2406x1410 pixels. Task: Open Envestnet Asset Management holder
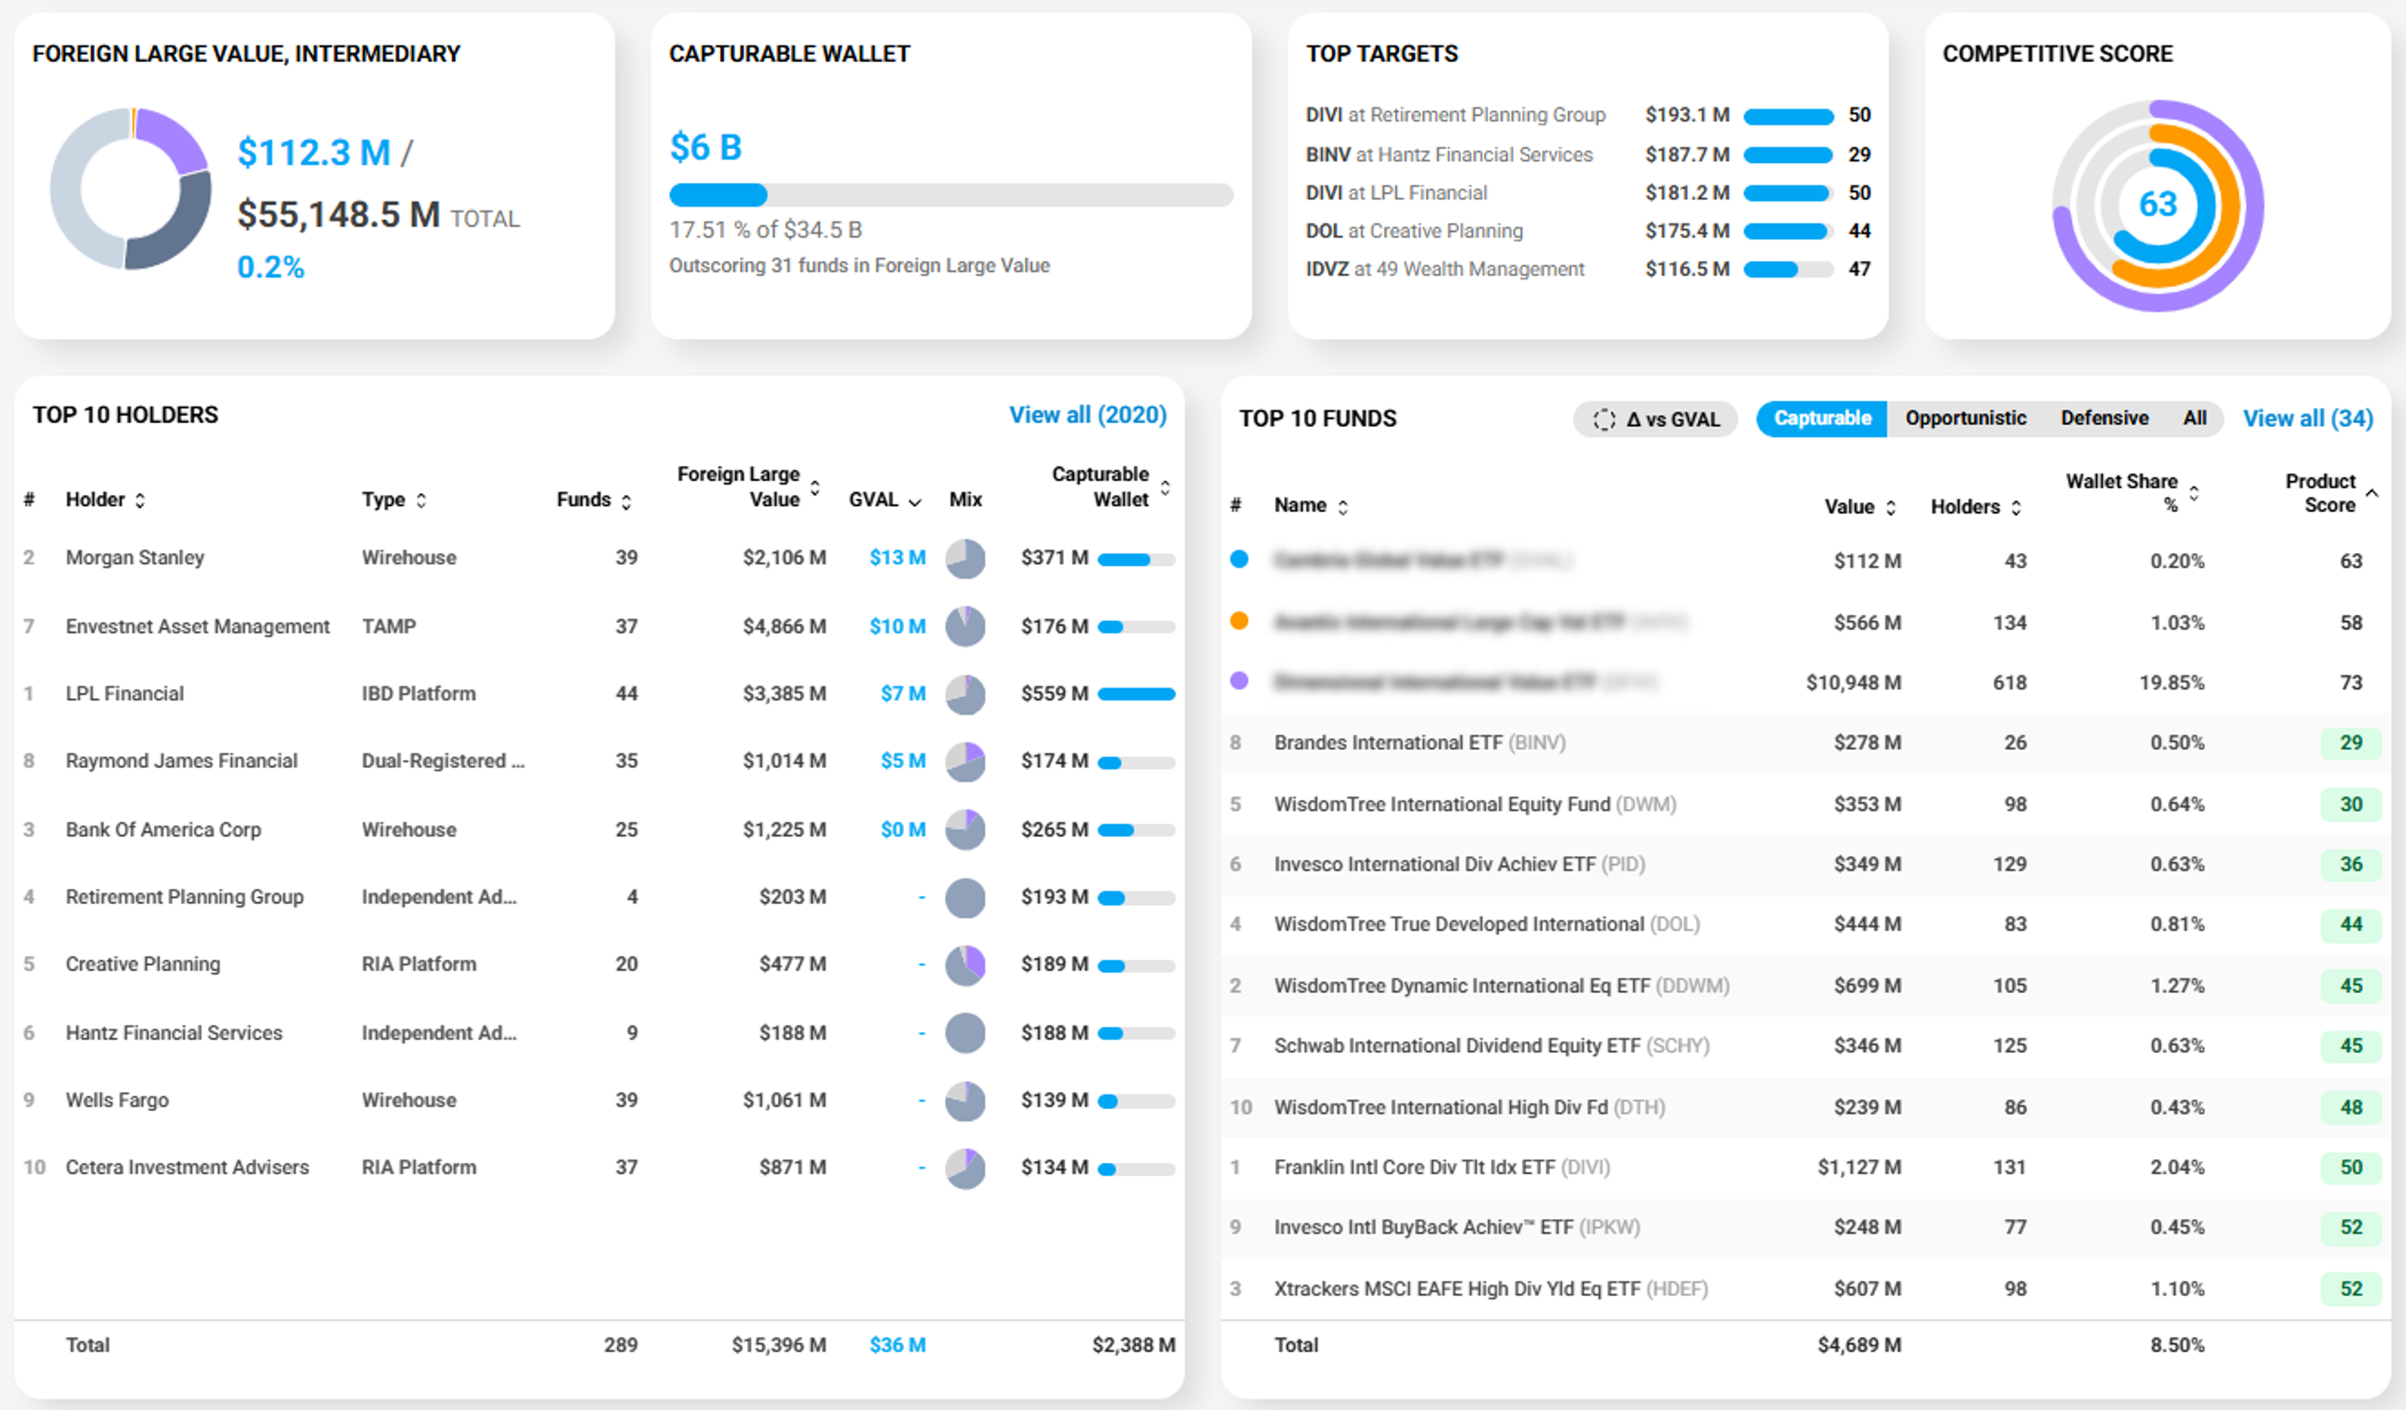coord(197,626)
